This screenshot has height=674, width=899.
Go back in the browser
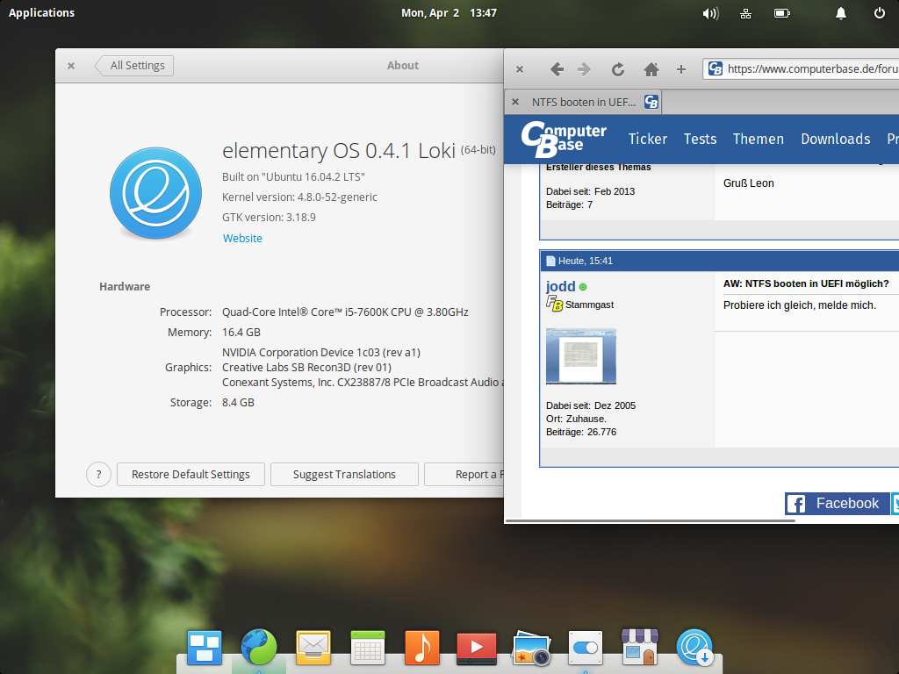[557, 69]
